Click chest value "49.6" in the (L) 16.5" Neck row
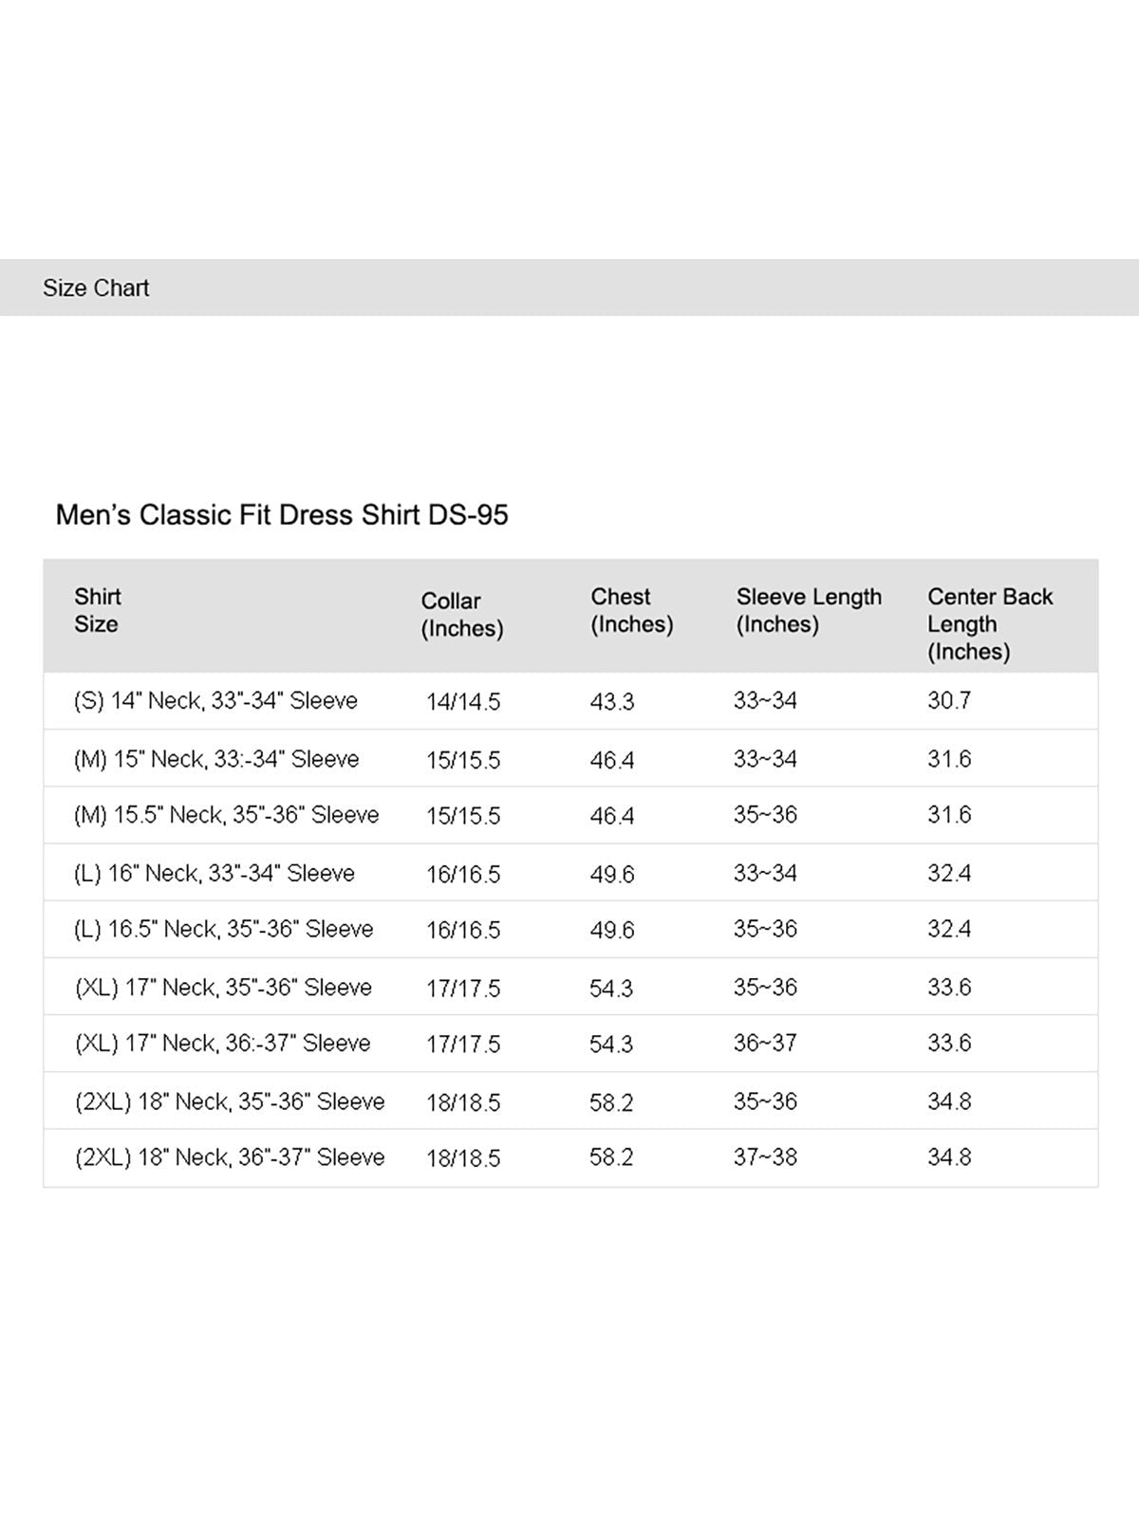1139x1518 pixels. tap(612, 930)
